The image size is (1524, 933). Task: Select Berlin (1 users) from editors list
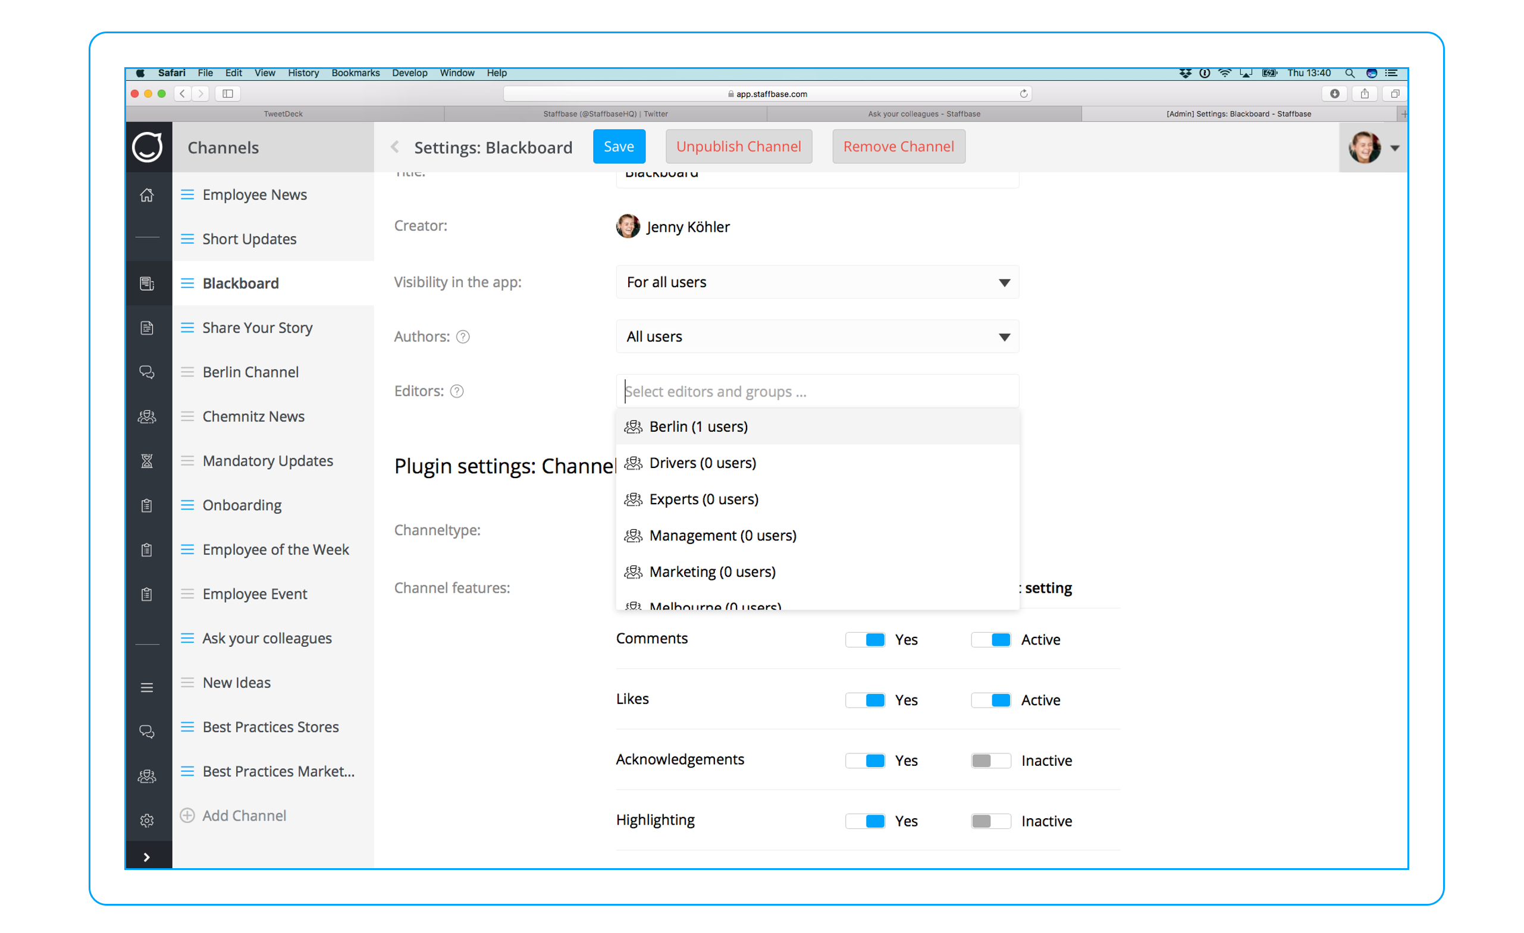(818, 426)
